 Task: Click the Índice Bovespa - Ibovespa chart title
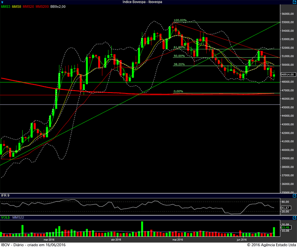(142, 2)
